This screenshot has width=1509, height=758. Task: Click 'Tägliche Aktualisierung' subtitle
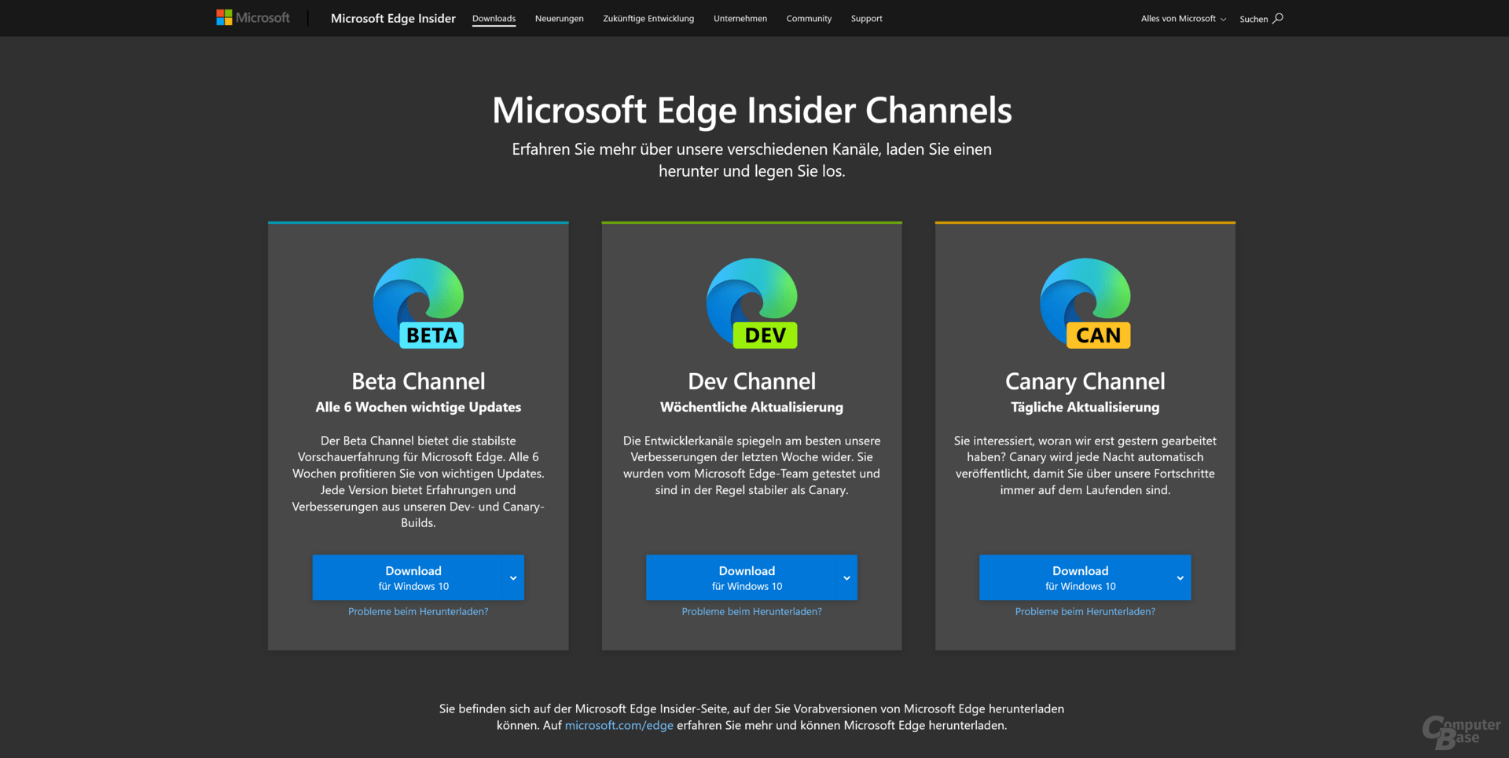click(x=1085, y=407)
